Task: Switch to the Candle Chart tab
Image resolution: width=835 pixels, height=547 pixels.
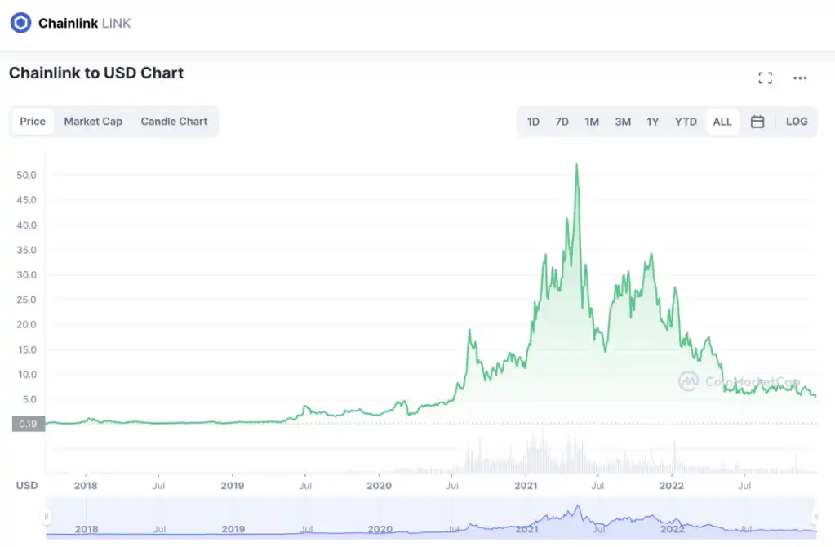Action: pos(174,122)
